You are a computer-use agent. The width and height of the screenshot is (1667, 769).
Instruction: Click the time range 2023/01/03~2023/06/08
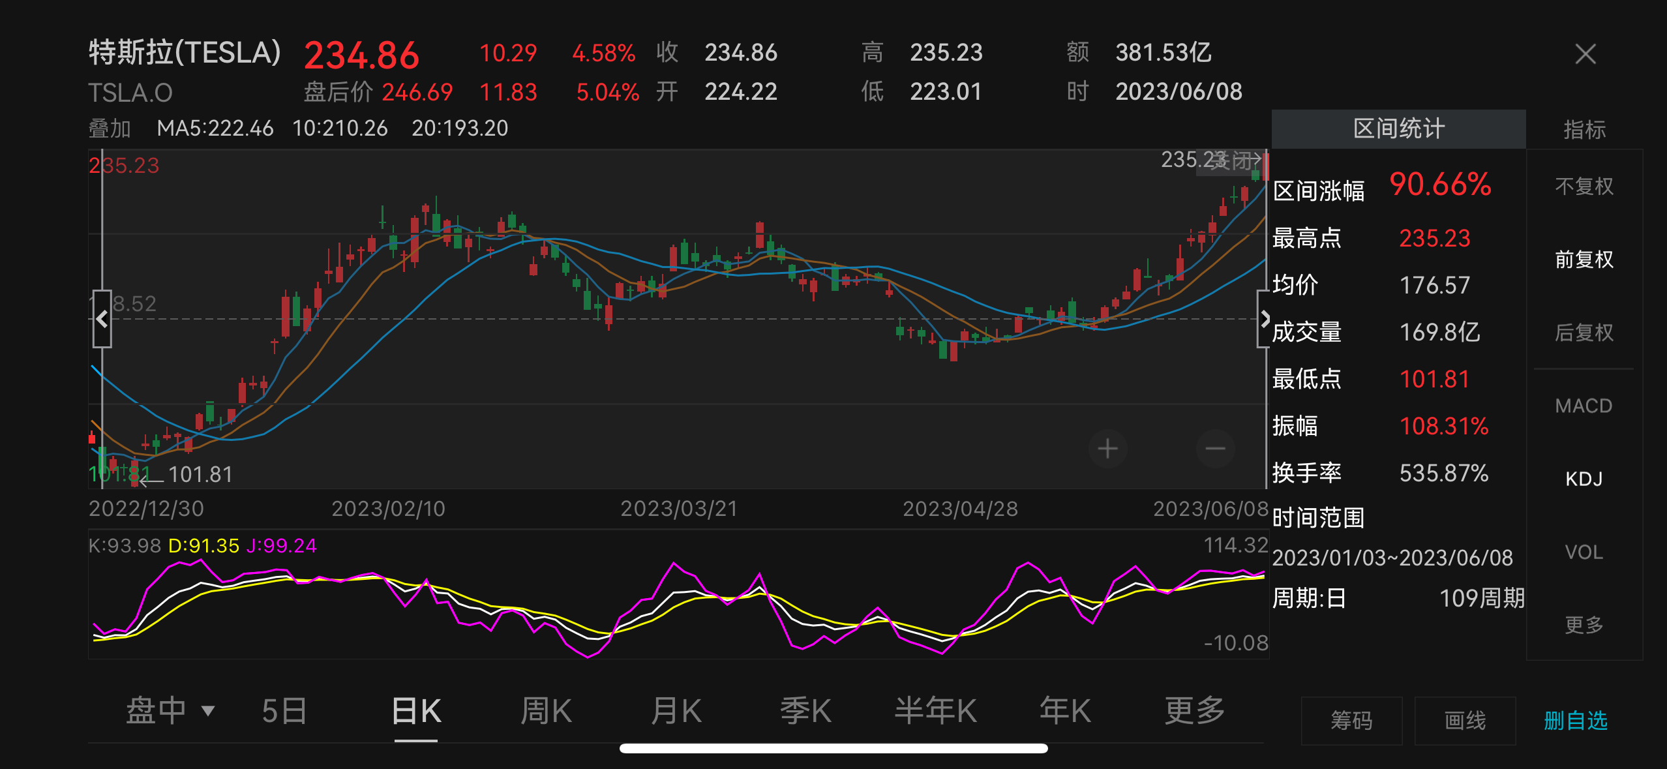tap(1392, 558)
